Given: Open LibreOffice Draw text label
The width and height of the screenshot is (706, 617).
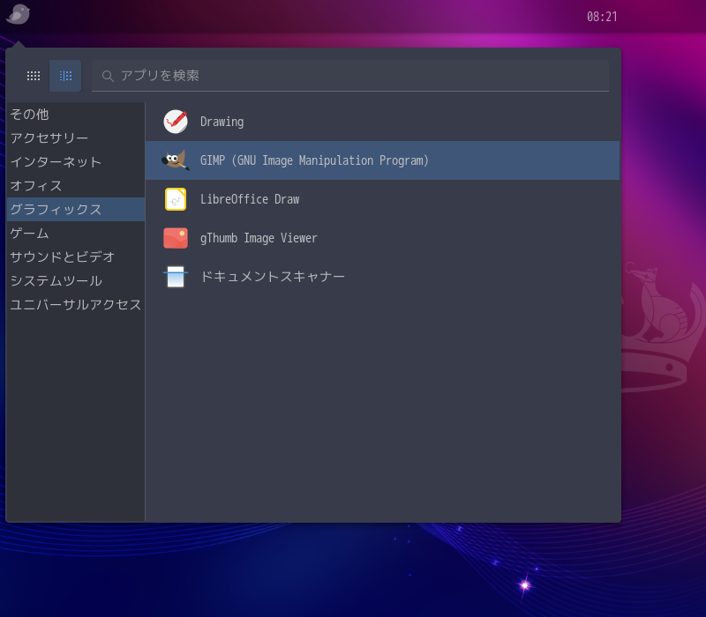Looking at the screenshot, I should (x=250, y=199).
